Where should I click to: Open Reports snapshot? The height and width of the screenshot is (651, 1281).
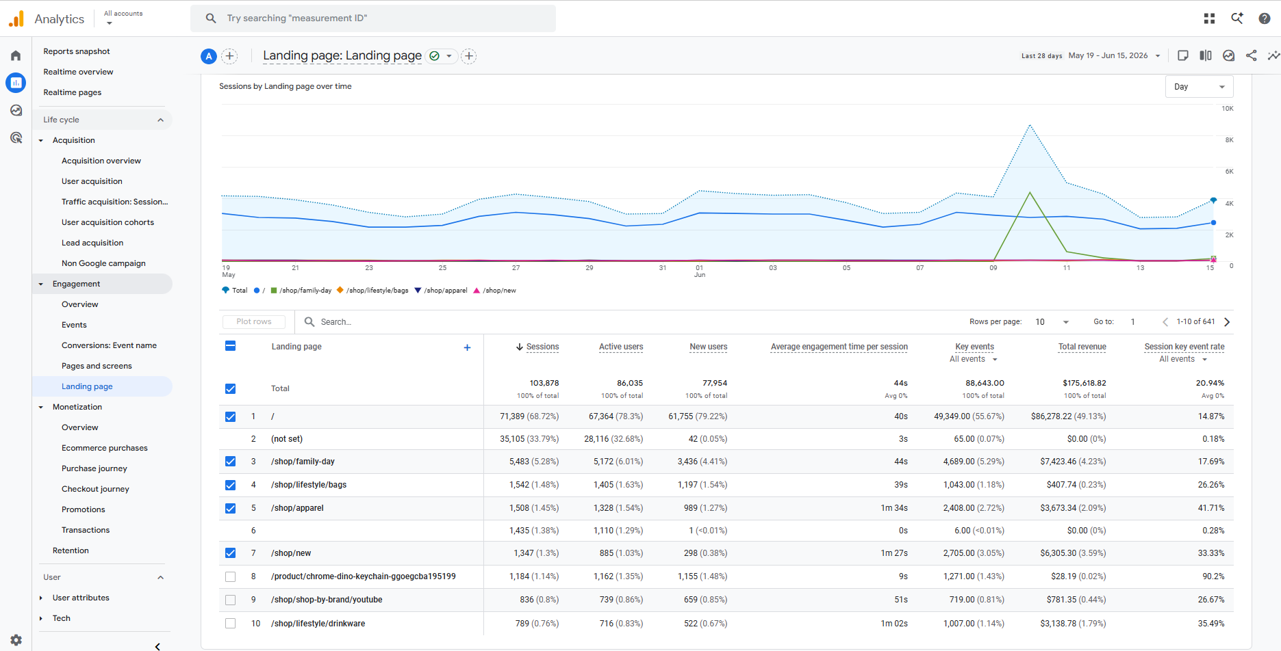[77, 51]
